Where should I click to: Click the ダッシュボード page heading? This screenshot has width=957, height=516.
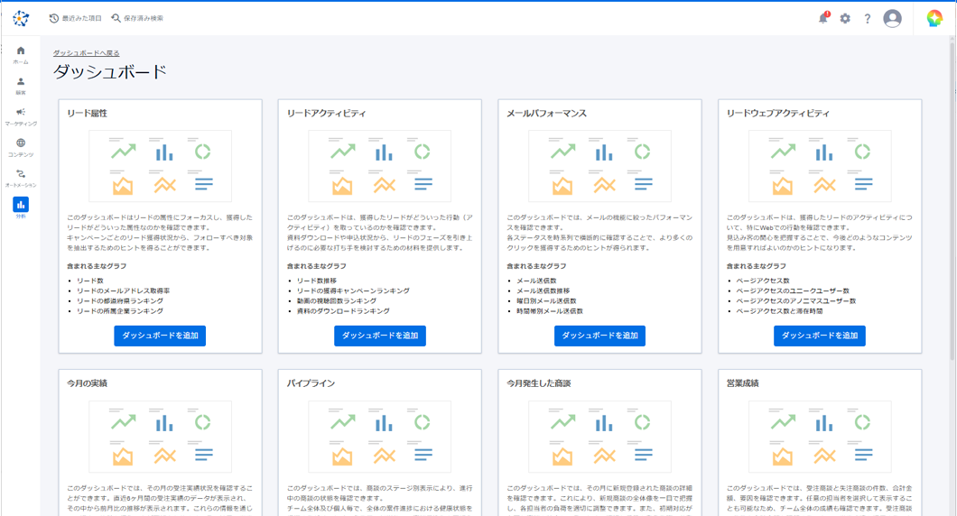(110, 72)
